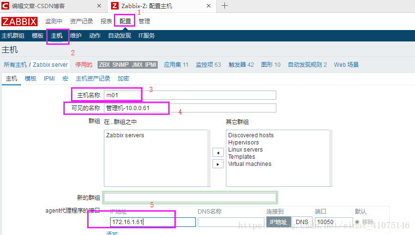Select Templates in other groups
The width and height of the screenshot is (415, 235).
[x=242, y=157]
